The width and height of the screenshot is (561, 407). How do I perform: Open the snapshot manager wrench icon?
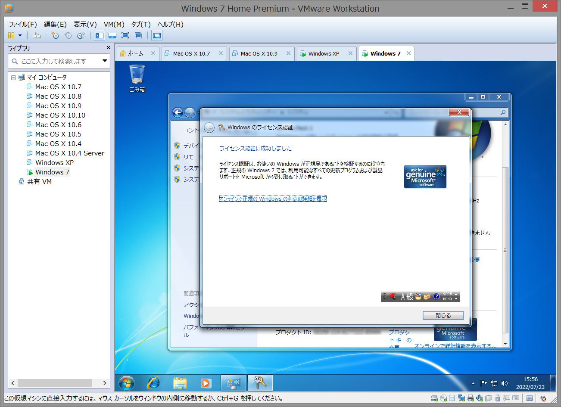tap(81, 35)
